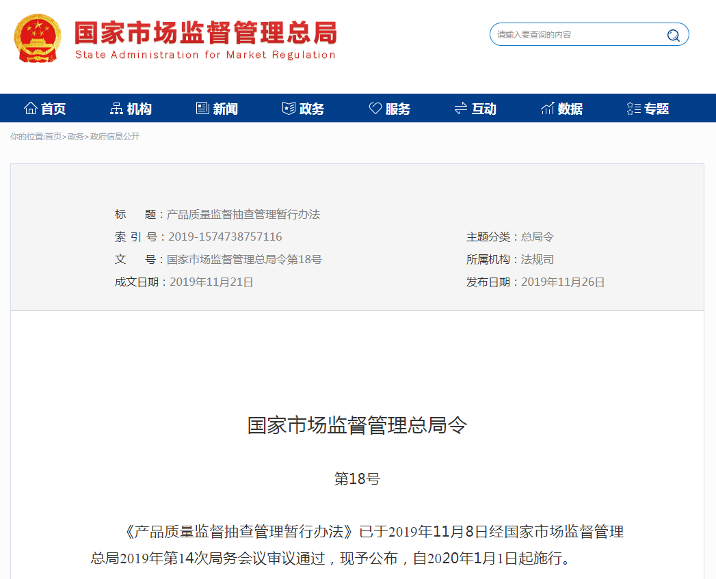Viewport: 716px width, 579px height.
Task: Click the index number 2019-1574738757116
Action: pos(225,237)
